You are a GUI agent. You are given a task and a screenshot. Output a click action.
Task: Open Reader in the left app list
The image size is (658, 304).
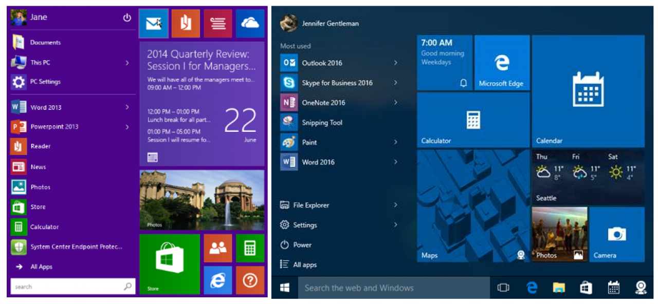coord(72,146)
